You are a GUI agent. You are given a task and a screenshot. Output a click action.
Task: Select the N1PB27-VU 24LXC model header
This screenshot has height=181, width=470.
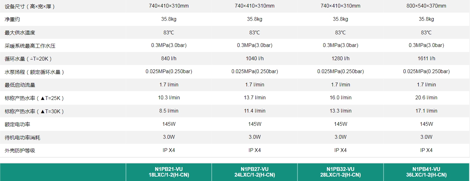[x=254, y=172]
